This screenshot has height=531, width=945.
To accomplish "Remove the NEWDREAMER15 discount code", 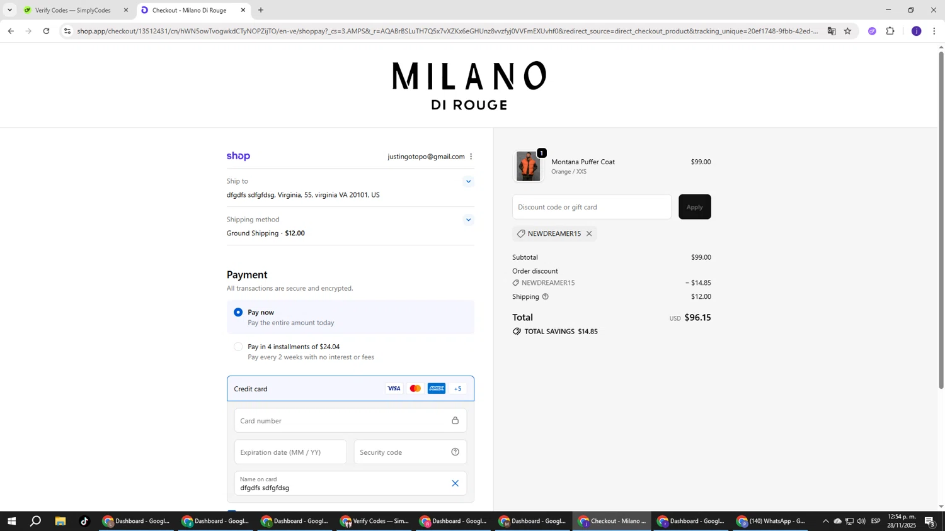I will (x=589, y=233).
